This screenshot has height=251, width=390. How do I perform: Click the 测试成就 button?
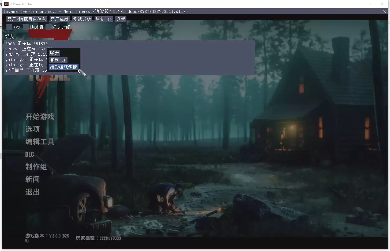(82, 19)
